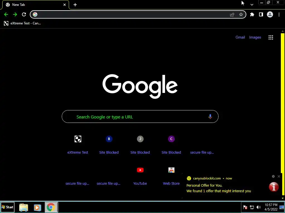Click 'We found 1 offer that might interest you'

219,191
